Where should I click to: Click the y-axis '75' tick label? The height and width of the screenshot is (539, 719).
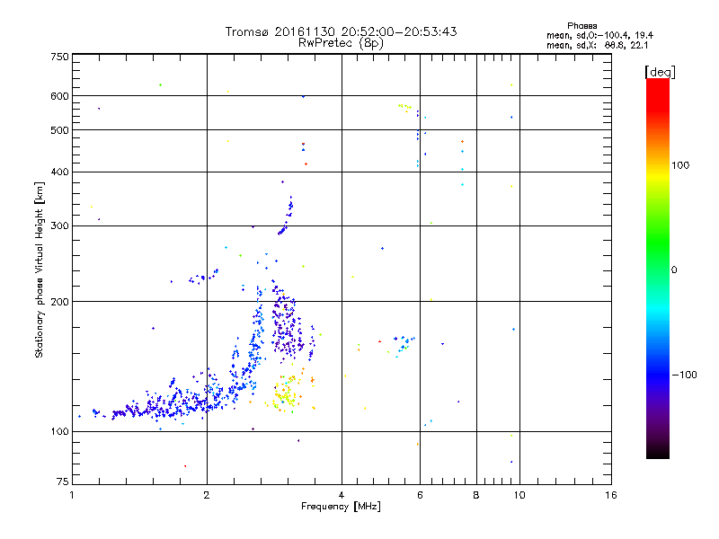coord(63,482)
